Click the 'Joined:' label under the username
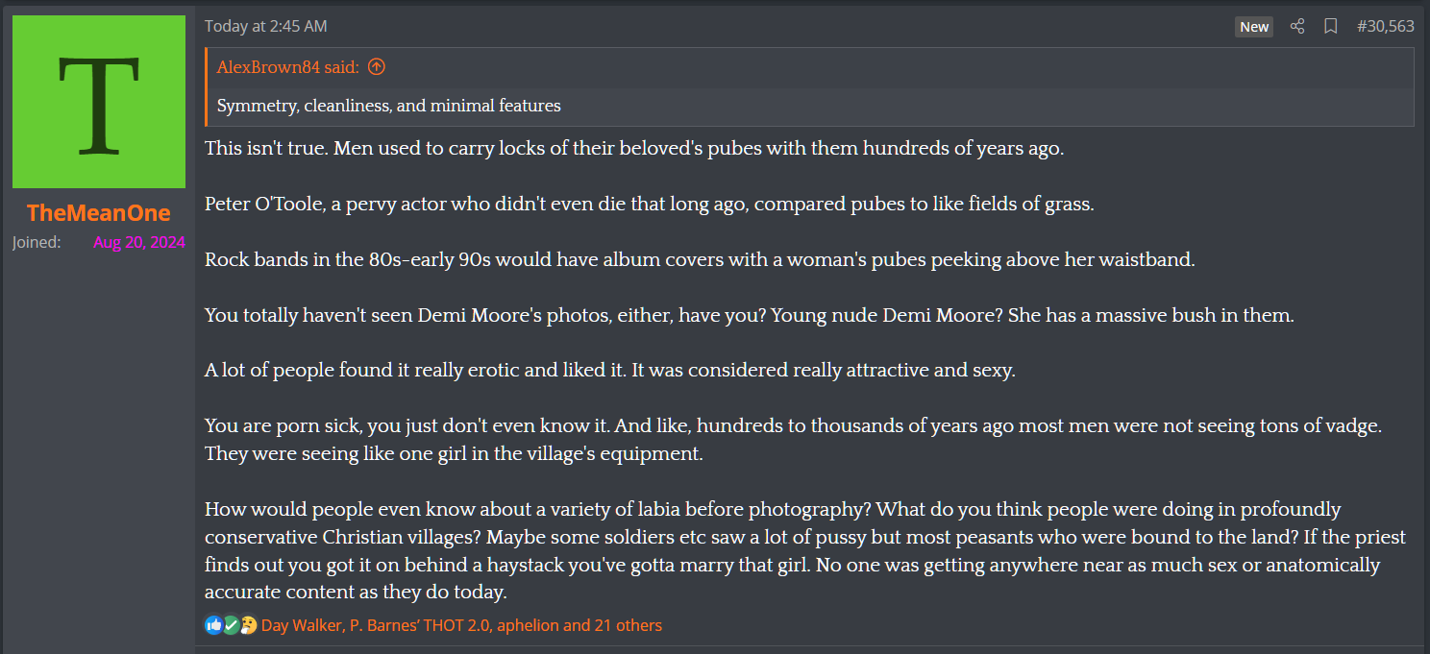 tap(37, 242)
